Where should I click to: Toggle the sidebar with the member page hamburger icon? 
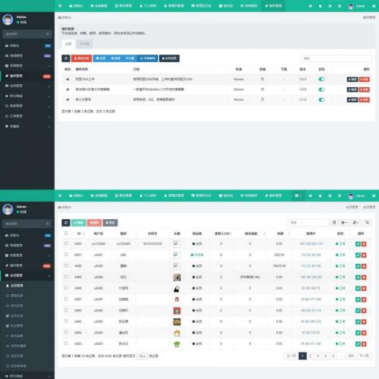(60, 196)
